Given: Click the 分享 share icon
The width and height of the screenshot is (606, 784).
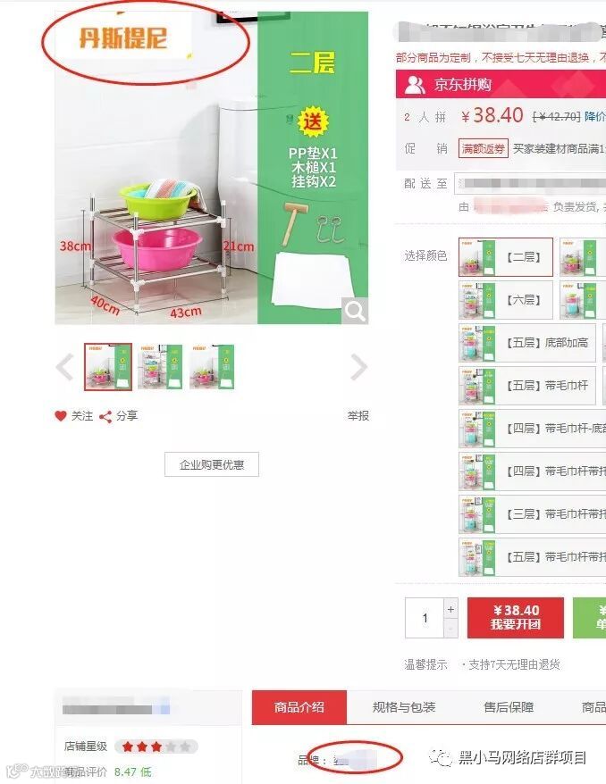Looking at the screenshot, I should tap(105, 416).
